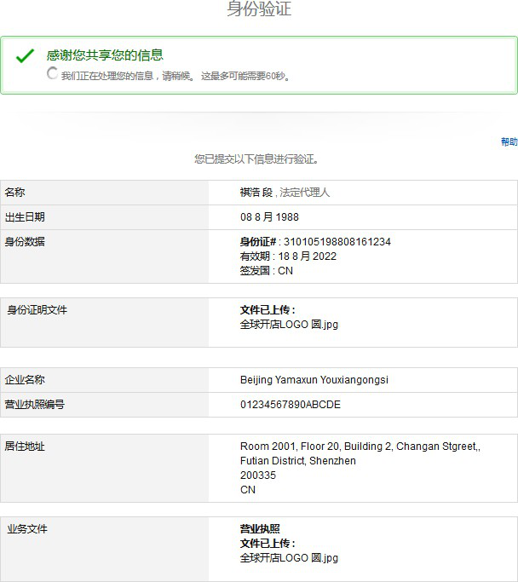Click the 营业执照编号 label

click(x=35, y=404)
